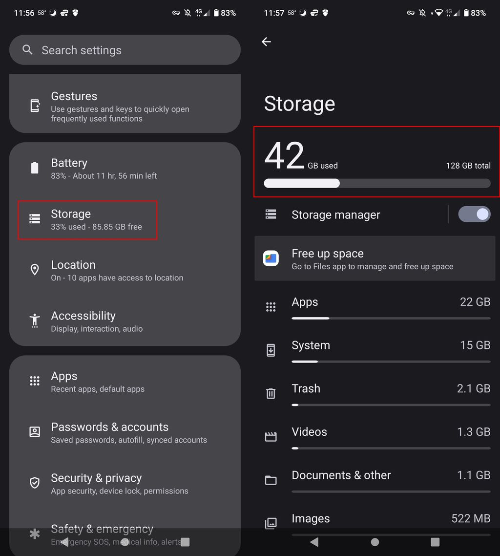Tap the Storage icon in settings list
This screenshot has height=556, width=500.
(34, 219)
